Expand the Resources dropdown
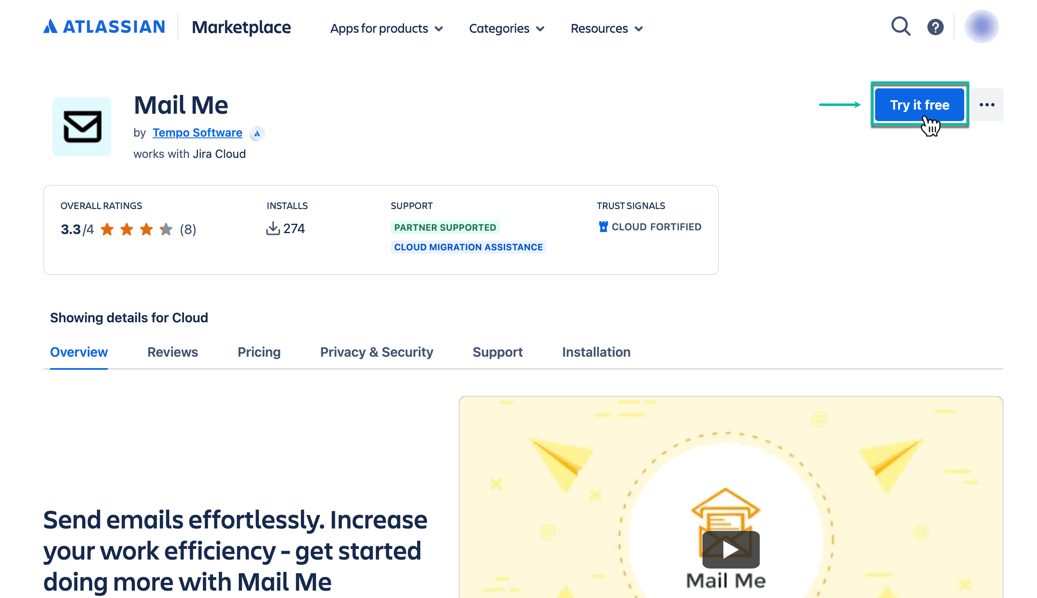This screenshot has height=598, width=1037. (x=606, y=28)
